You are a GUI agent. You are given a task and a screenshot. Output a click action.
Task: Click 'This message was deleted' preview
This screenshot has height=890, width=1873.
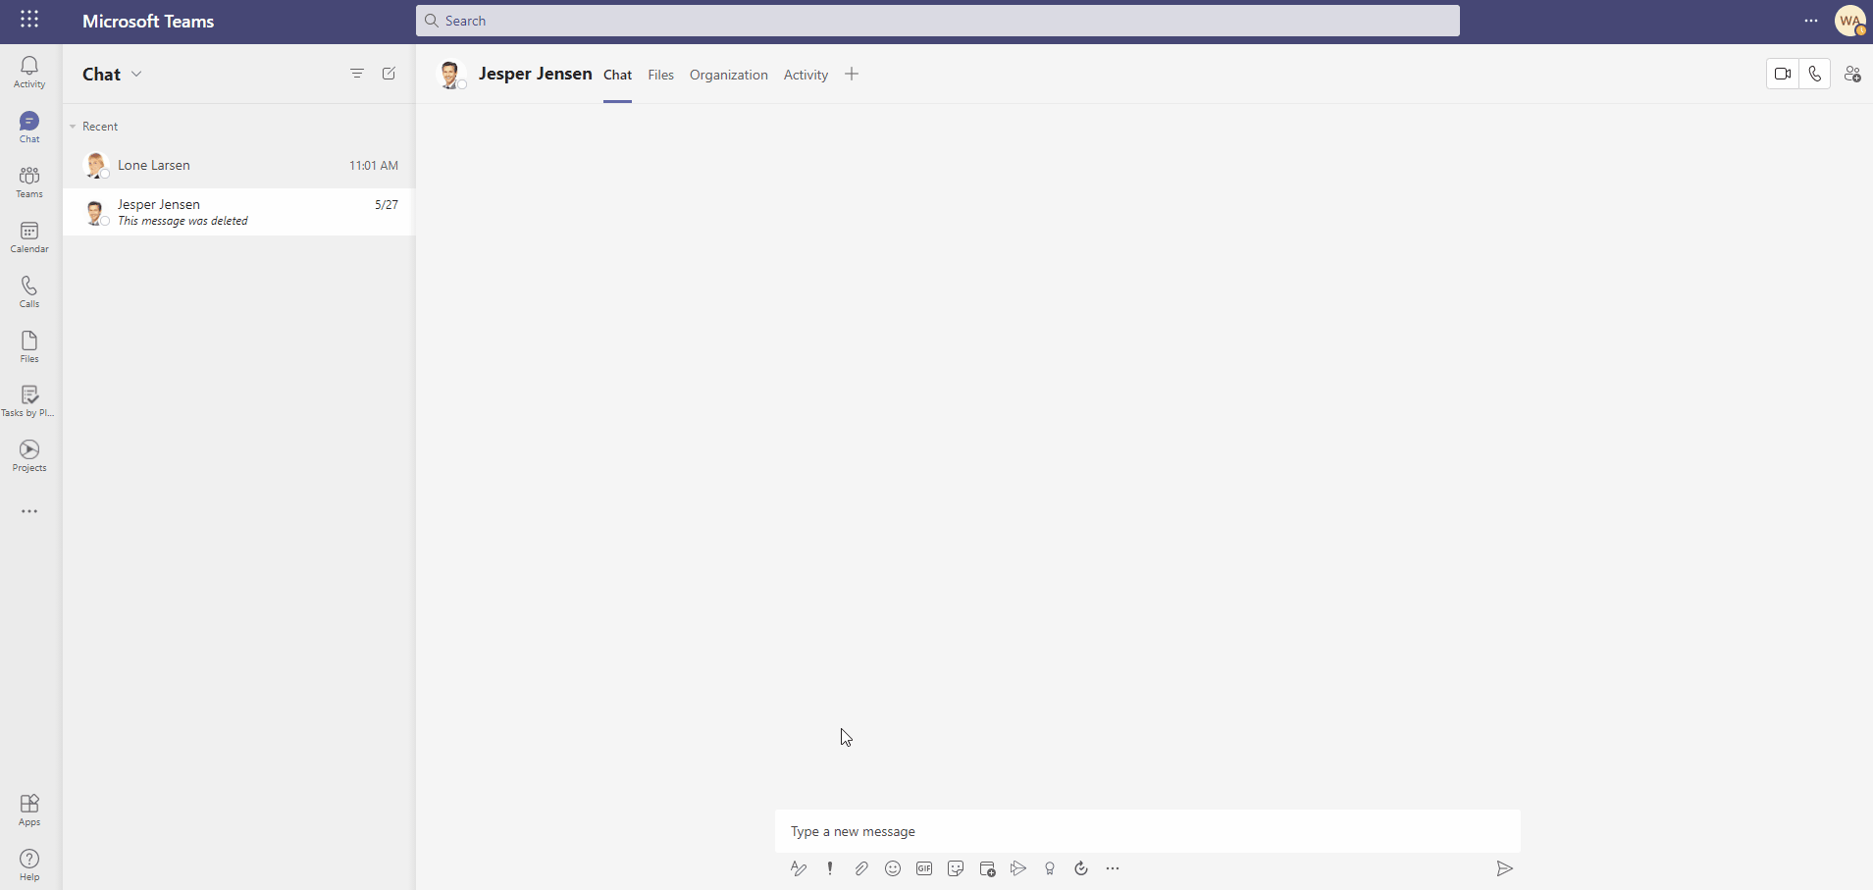182,221
